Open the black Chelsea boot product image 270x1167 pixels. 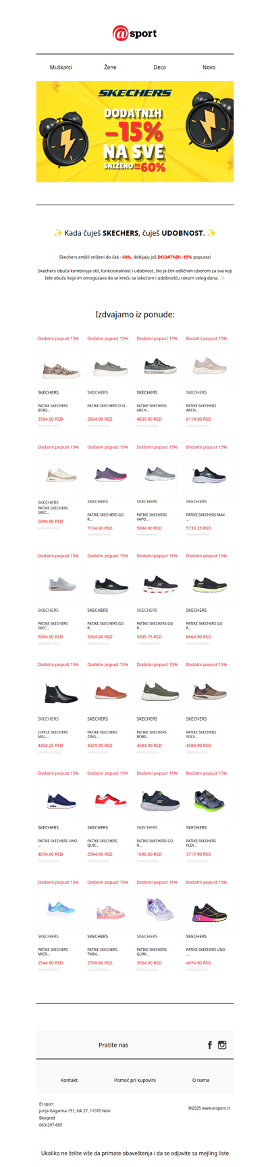(x=61, y=693)
